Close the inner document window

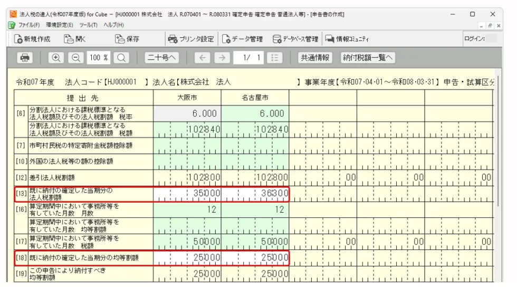[x=499, y=26]
